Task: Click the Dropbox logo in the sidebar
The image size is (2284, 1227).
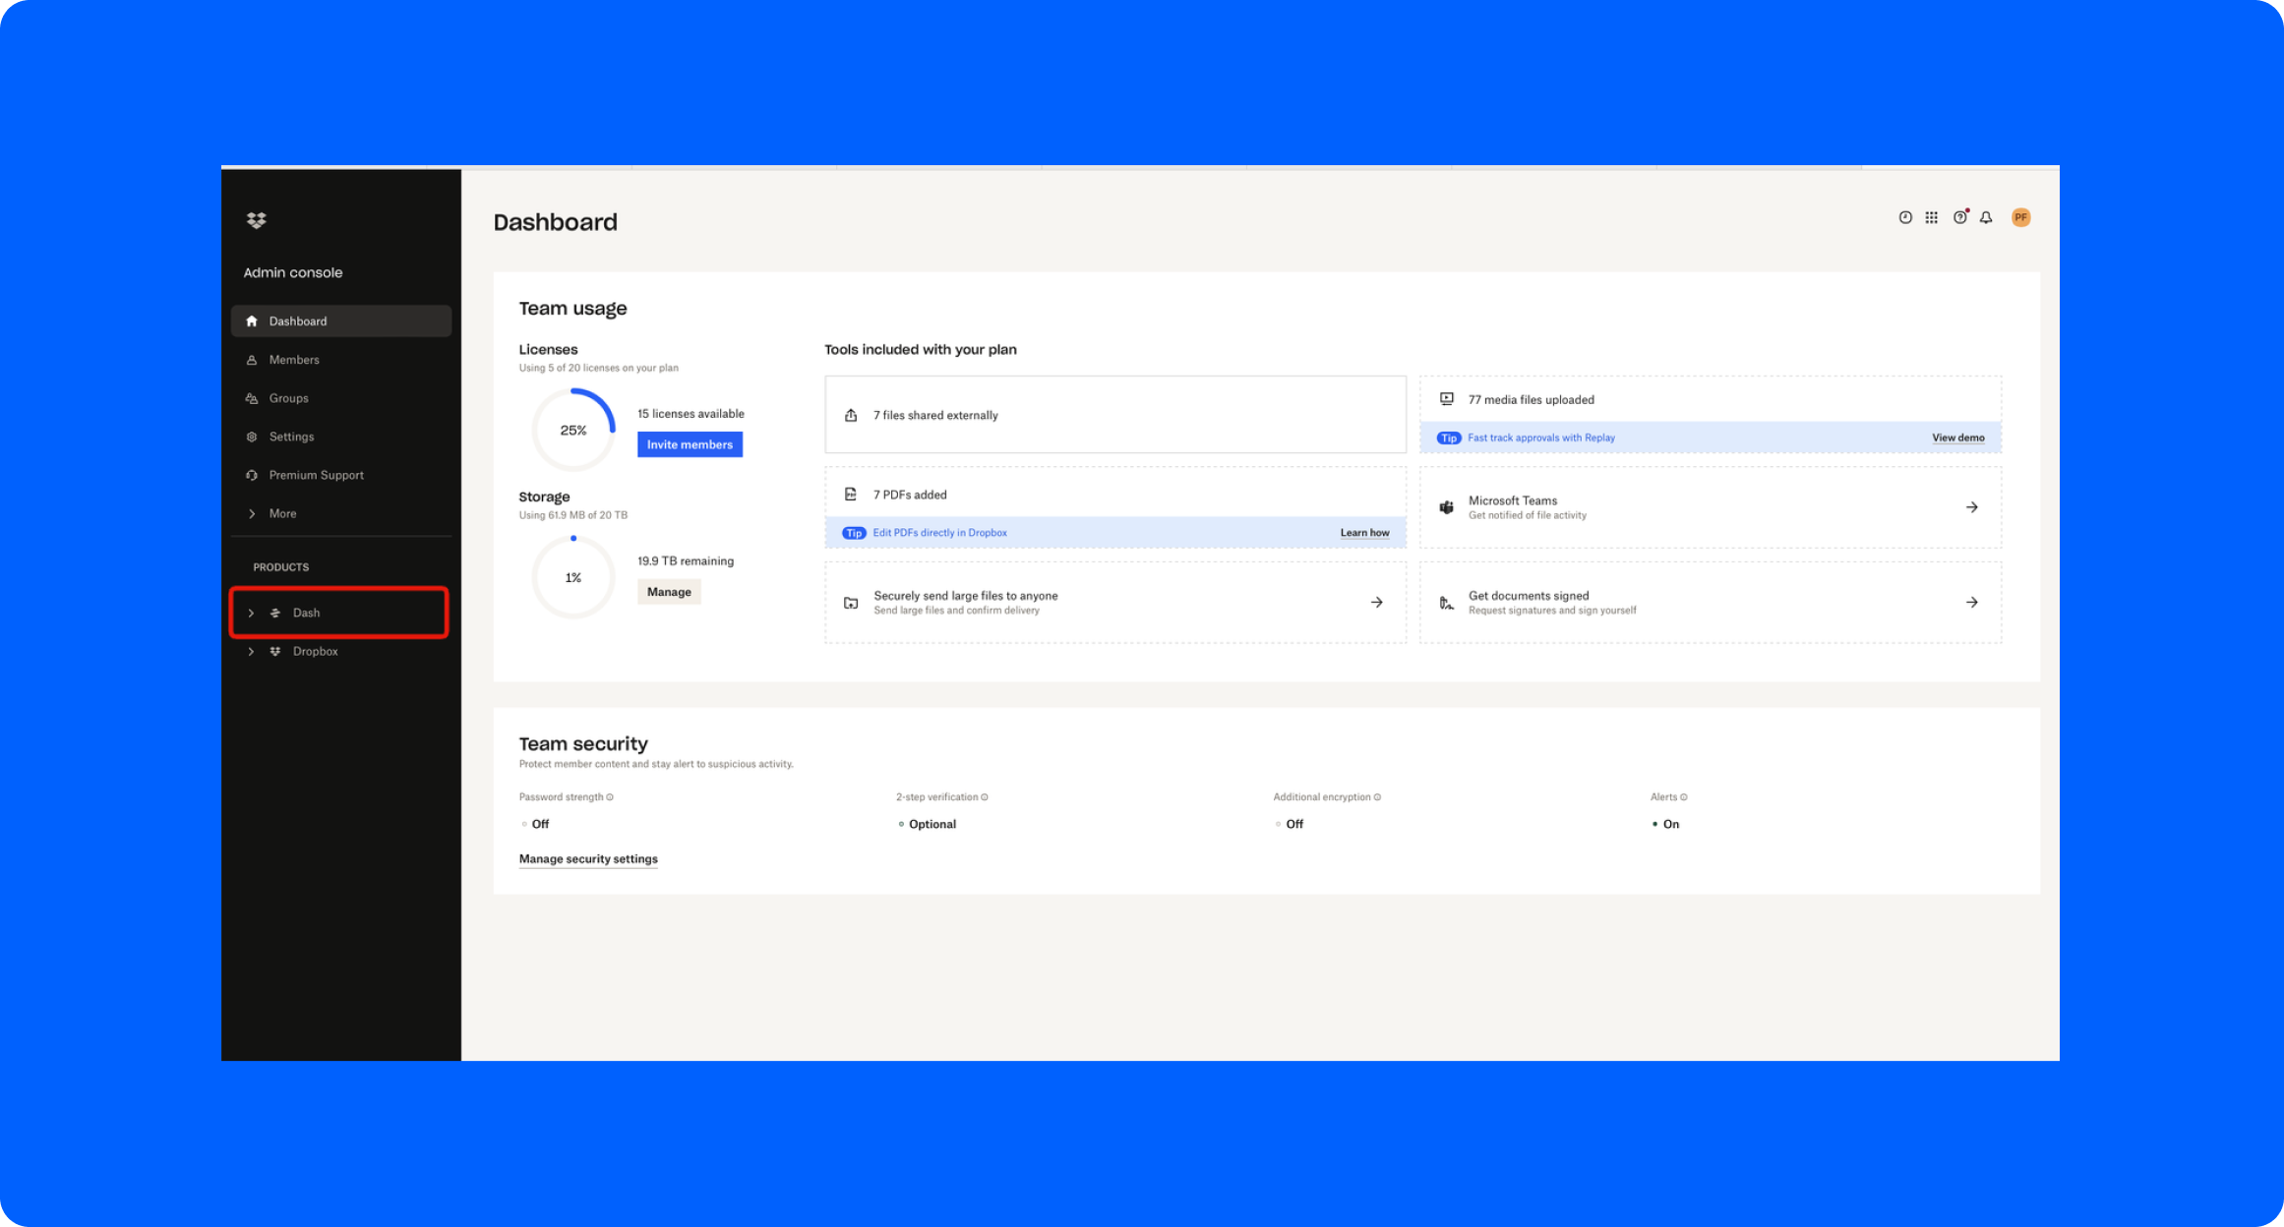Action: pos(256,220)
